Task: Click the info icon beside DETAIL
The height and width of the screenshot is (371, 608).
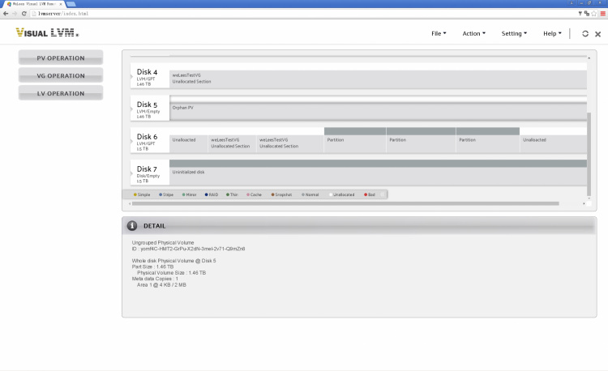Action: tap(132, 225)
